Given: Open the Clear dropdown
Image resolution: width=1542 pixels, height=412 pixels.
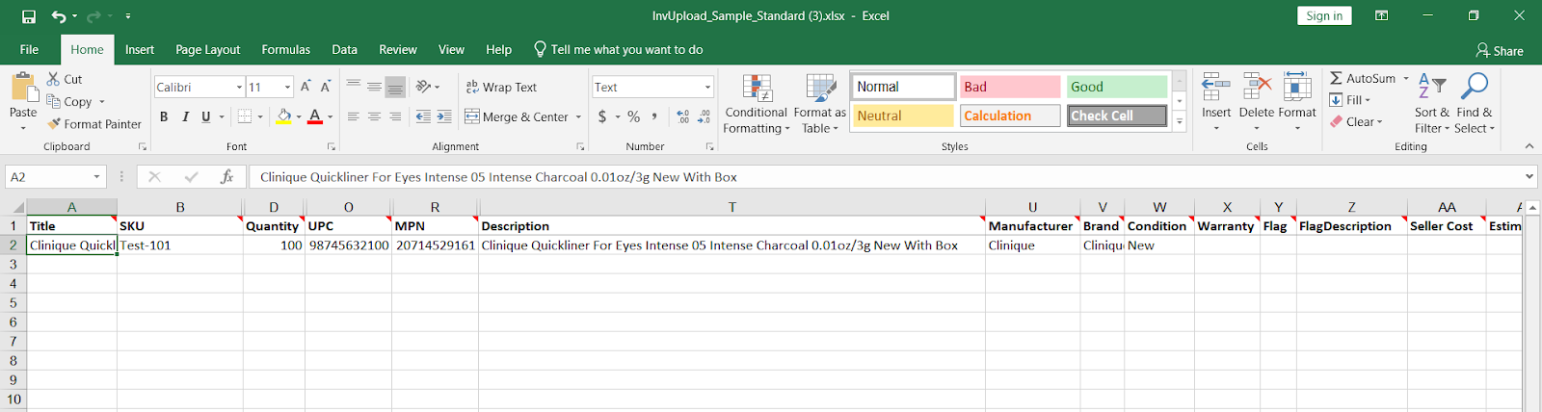Looking at the screenshot, I should pyautogui.click(x=1357, y=122).
